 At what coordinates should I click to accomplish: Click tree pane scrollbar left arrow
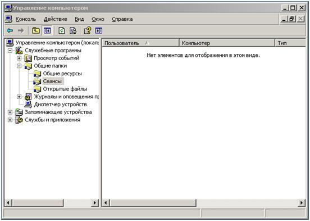coord(8,203)
